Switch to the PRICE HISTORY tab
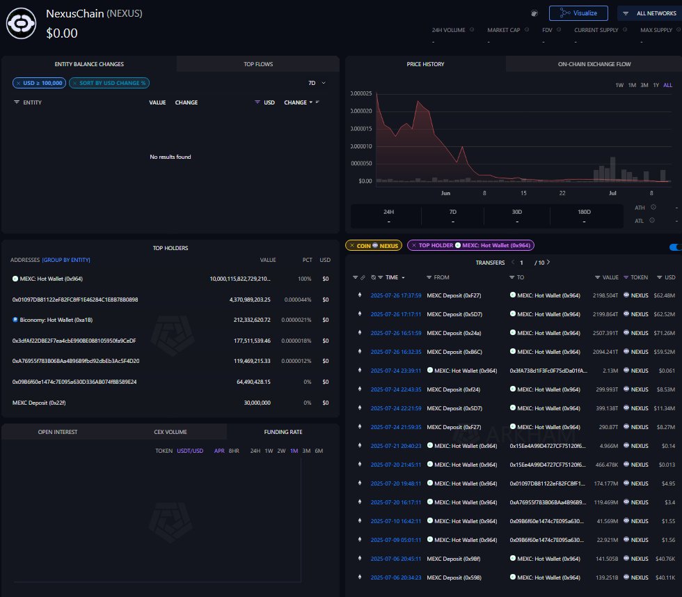Viewport: 682px width, 597px height. coord(425,64)
